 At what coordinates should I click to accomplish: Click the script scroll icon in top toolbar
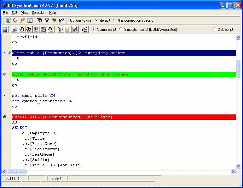[15, 20]
